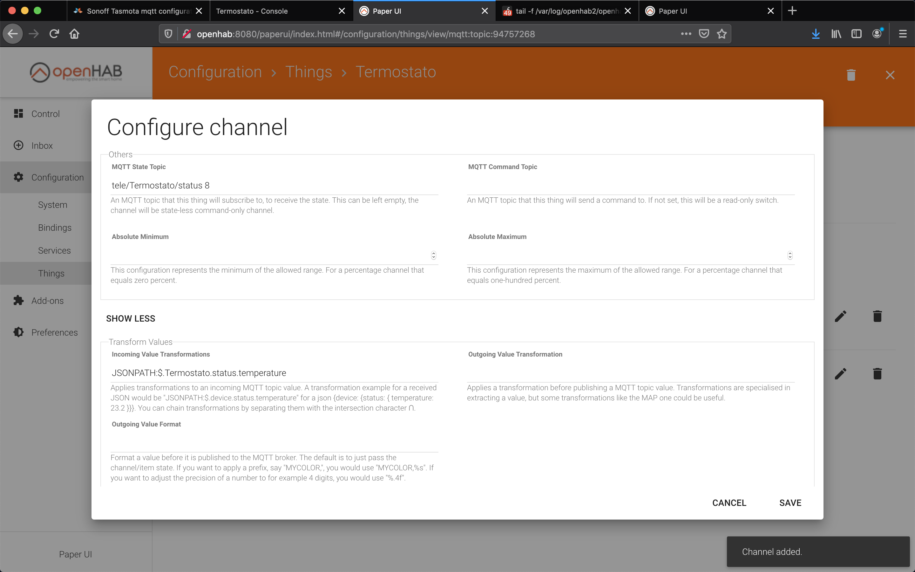Switch to the Termostato - Console tab

(x=281, y=11)
